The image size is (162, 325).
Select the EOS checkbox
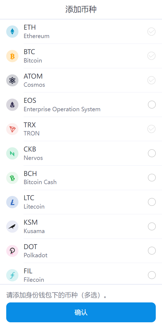pyautogui.click(x=151, y=104)
